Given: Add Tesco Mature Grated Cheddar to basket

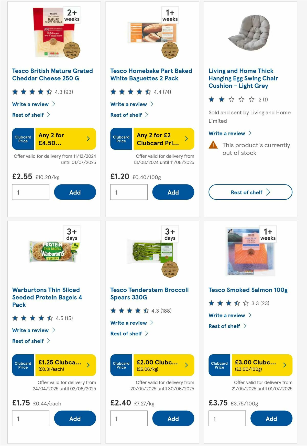Looking at the screenshot, I should [x=74, y=192].
